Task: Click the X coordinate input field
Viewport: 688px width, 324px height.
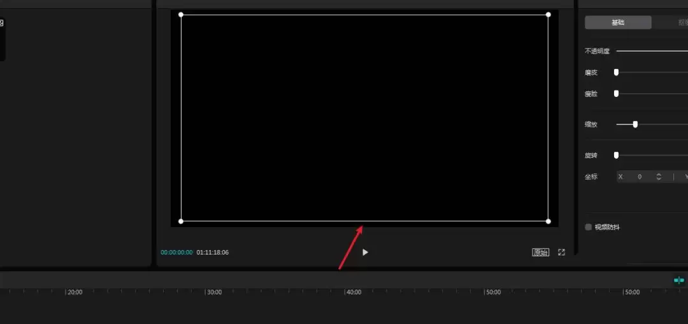Action: coord(640,177)
